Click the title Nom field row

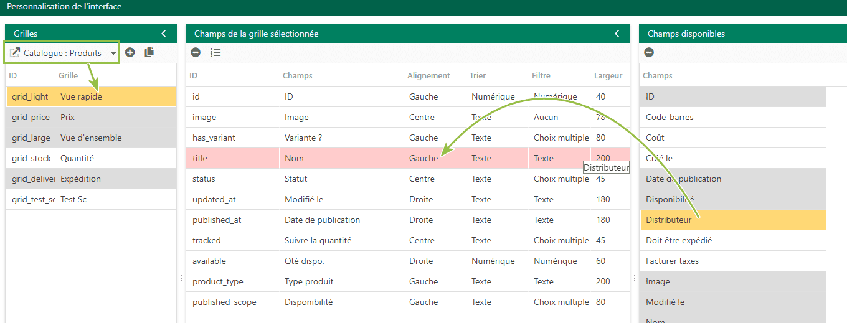408,158
